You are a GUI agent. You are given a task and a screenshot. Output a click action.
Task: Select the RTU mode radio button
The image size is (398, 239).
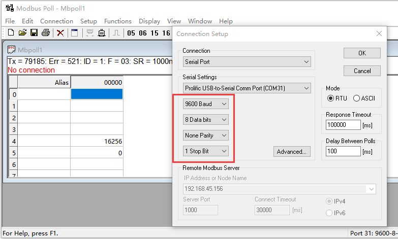tap(330, 98)
